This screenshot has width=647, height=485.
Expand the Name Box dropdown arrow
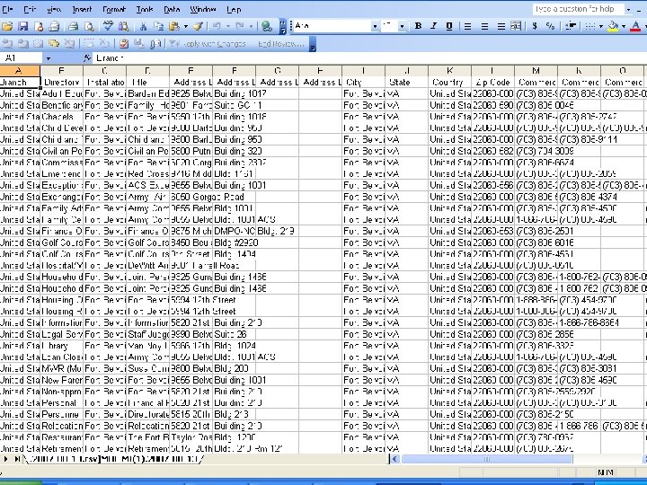click(x=49, y=58)
